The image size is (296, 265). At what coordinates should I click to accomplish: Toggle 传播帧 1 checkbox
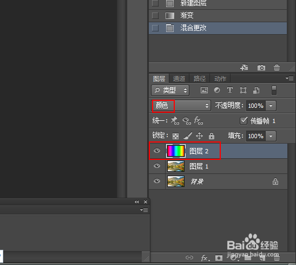[x=244, y=121]
